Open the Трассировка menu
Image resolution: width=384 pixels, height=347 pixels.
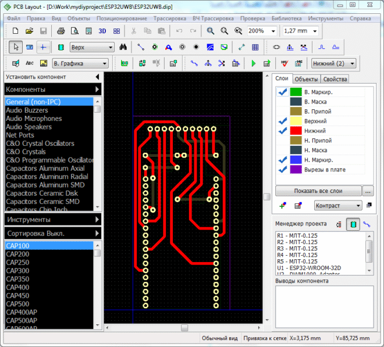coord(170,19)
